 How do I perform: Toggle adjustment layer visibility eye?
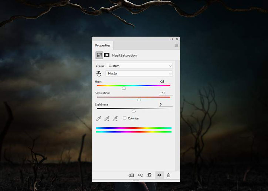pos(159,175)
